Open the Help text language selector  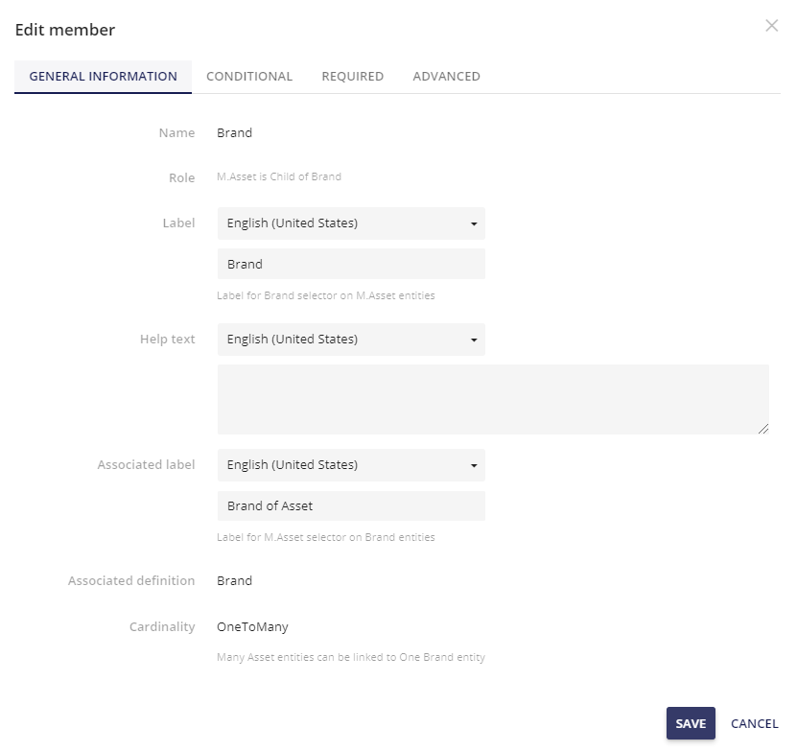tap(351, 340)
